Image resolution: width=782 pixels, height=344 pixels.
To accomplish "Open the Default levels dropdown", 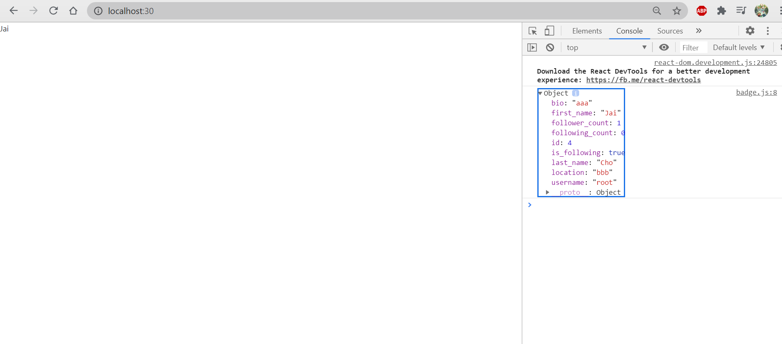I will tap(739, 48).
